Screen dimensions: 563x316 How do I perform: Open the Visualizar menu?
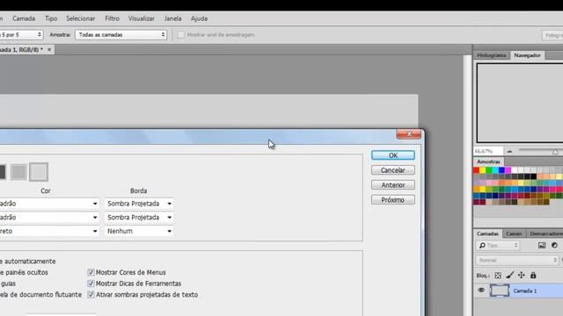coord(142,18)
